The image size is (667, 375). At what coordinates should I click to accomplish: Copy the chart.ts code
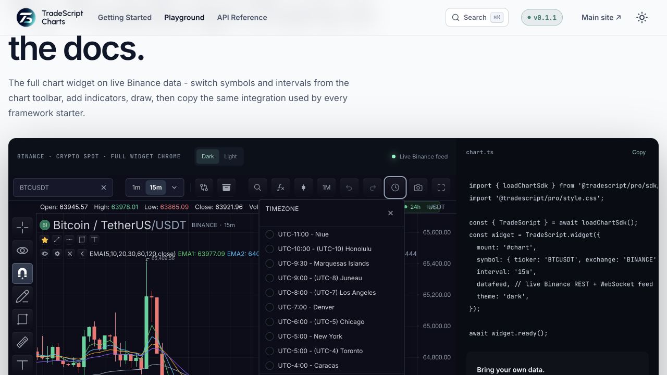pos(639,152)
